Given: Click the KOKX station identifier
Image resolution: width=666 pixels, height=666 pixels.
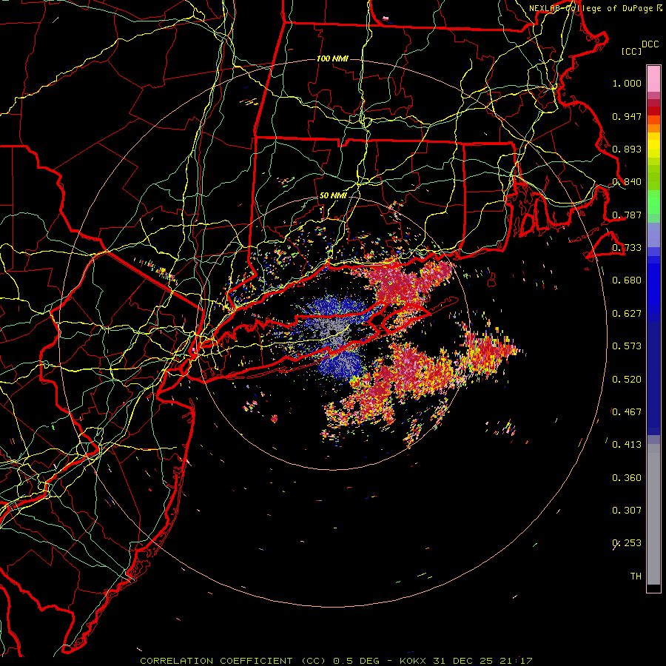Looking at the screenshot, I should tap(414, 661).
